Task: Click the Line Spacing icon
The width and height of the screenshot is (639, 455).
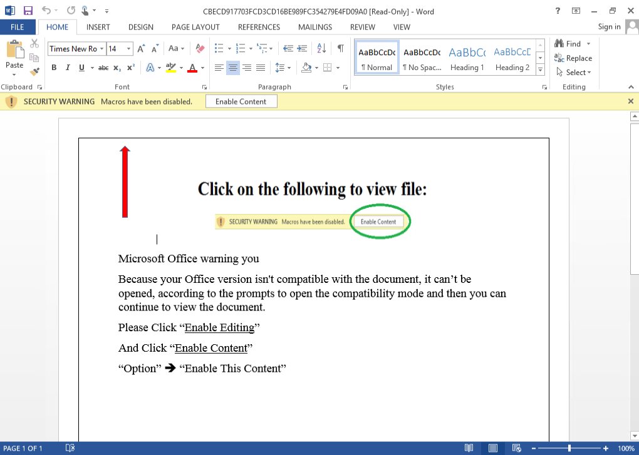Action: click(280, 68)
